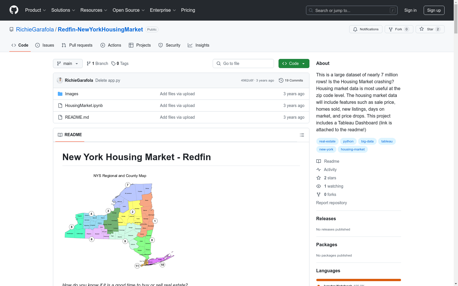The height and width of the screenshot is (286, 458).
Task: Click the commit history clock icon
Action: point(281,80)
